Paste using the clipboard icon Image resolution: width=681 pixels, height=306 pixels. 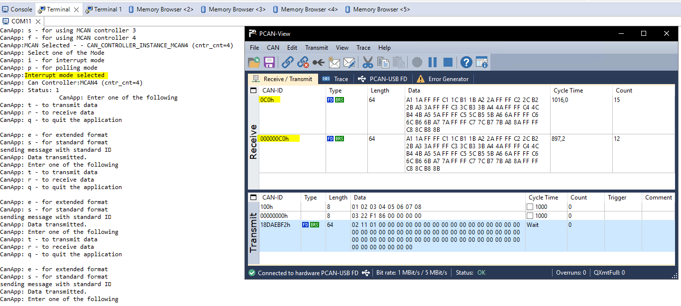pos(399,62)
